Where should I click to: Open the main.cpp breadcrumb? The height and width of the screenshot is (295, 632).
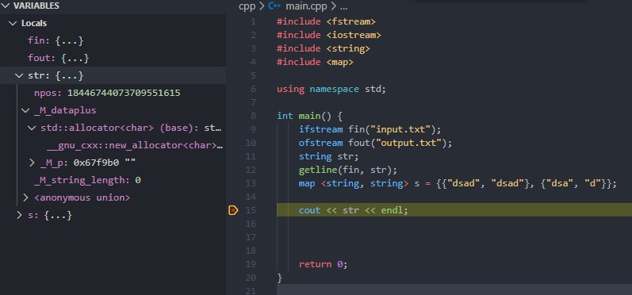click(306, 6)
